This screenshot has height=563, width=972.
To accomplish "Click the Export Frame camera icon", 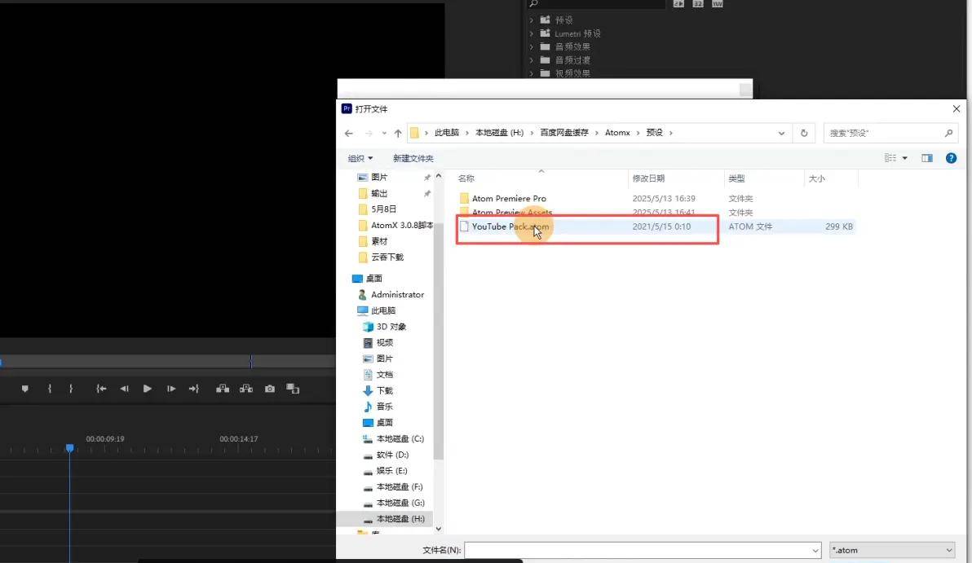I will click(270, 389).
